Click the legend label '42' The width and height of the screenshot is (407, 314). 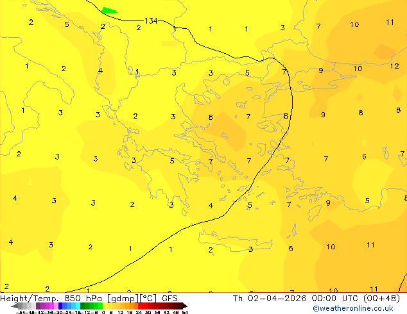pyautogui.click(x=166, y=313)
